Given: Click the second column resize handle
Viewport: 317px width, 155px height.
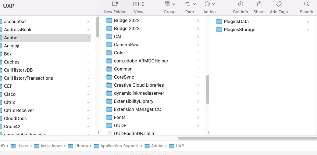Looking at the screenshot, I should tap(208, 132).
